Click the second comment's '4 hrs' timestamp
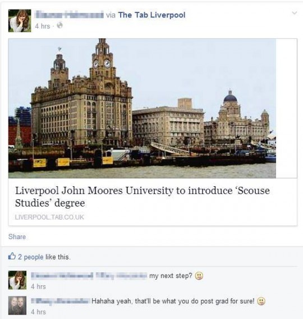This screenshot has height=319, width=303. coord(38,312)
